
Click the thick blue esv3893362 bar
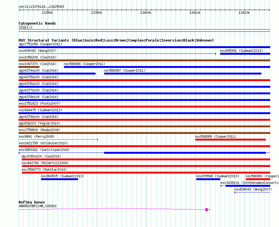(x=185, y=153)
